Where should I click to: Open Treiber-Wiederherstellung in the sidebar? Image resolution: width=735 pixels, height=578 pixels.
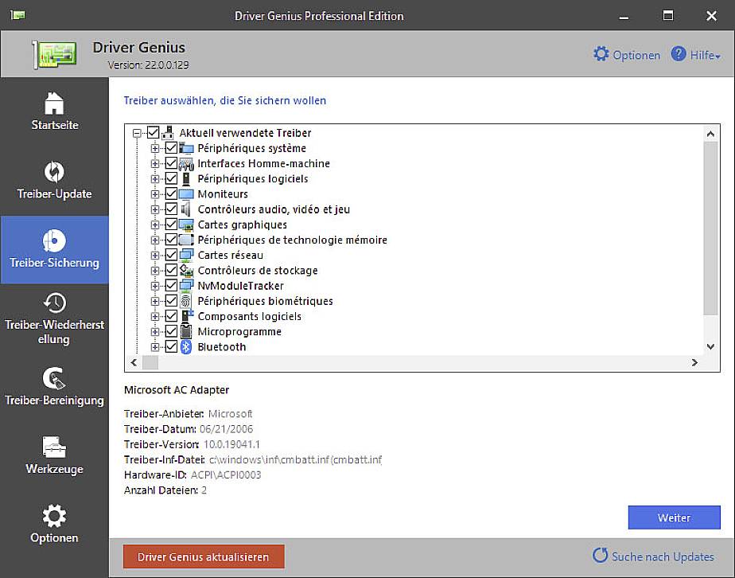tap(54, 318)
